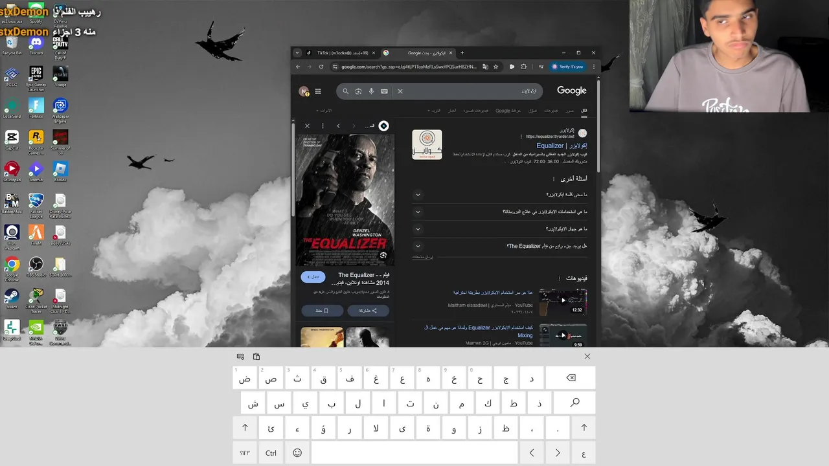Switch to the TikTok browser tab

340,53
